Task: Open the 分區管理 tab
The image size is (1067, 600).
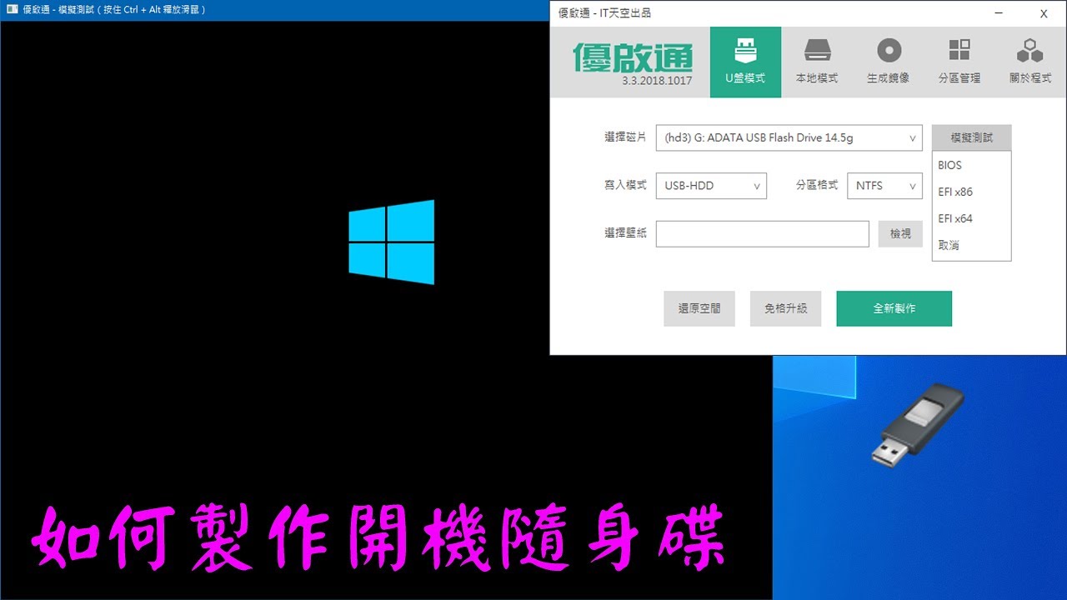Action: (959, 62)
